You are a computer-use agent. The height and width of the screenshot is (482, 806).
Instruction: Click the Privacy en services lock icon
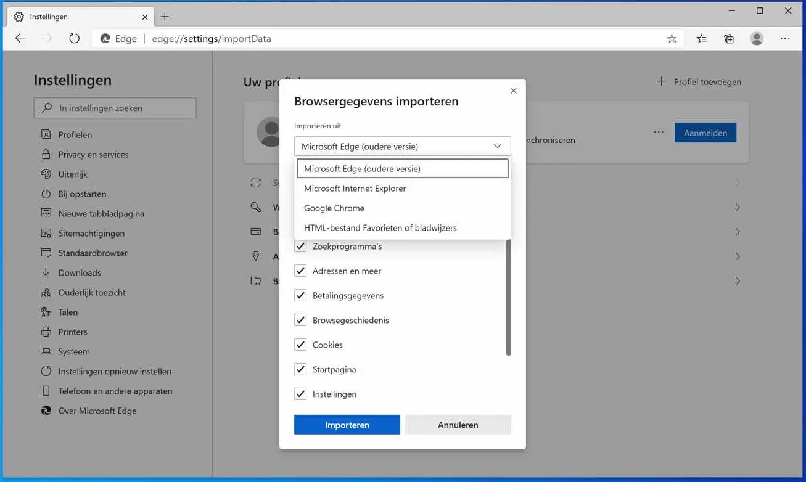[x=46, y=154]
